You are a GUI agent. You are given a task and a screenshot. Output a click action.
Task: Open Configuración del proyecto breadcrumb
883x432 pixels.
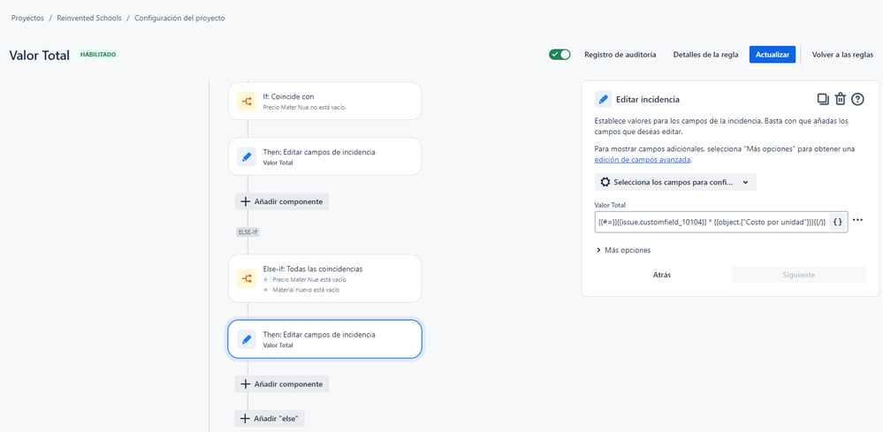[x=179, y=18]
